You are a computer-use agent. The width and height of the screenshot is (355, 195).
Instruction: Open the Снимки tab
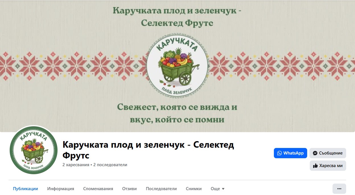[194, 189]
